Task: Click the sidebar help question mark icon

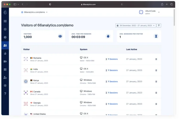Action: 5,94
